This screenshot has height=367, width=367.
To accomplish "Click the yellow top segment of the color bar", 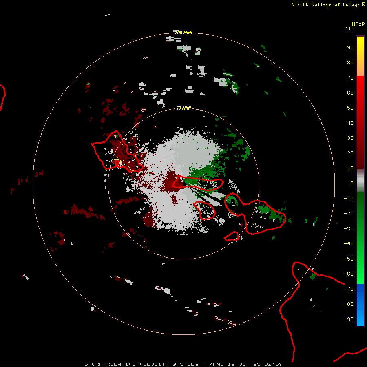I will 360,56.
